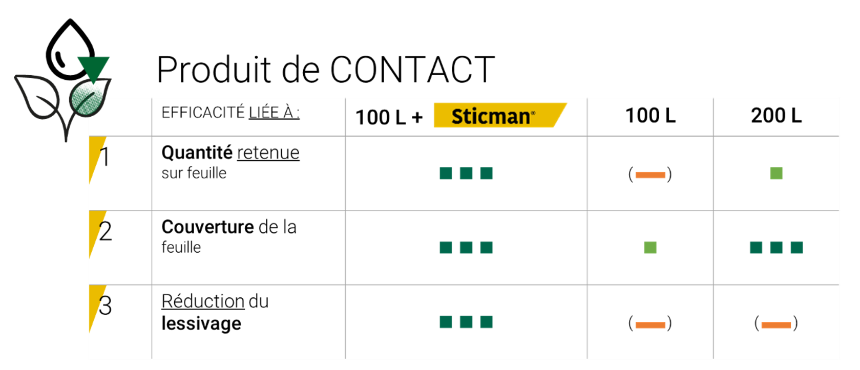860x370 pixels.
Task: Select the '200 L' column header
Action: [777, 116]
